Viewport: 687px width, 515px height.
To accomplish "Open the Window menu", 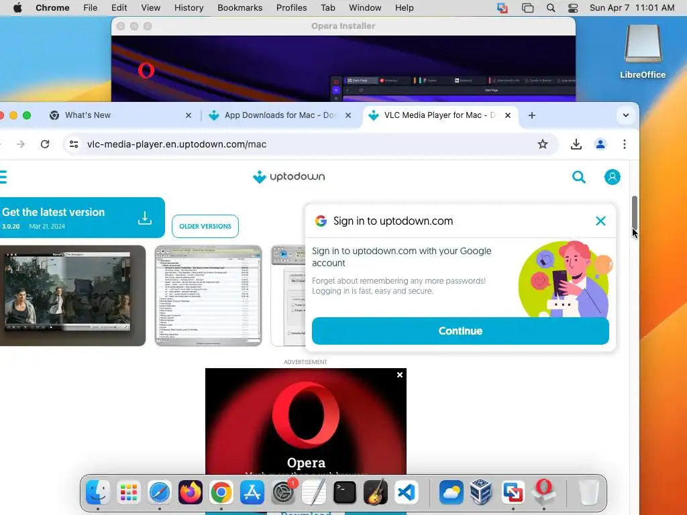I will (x=365, y=8).
